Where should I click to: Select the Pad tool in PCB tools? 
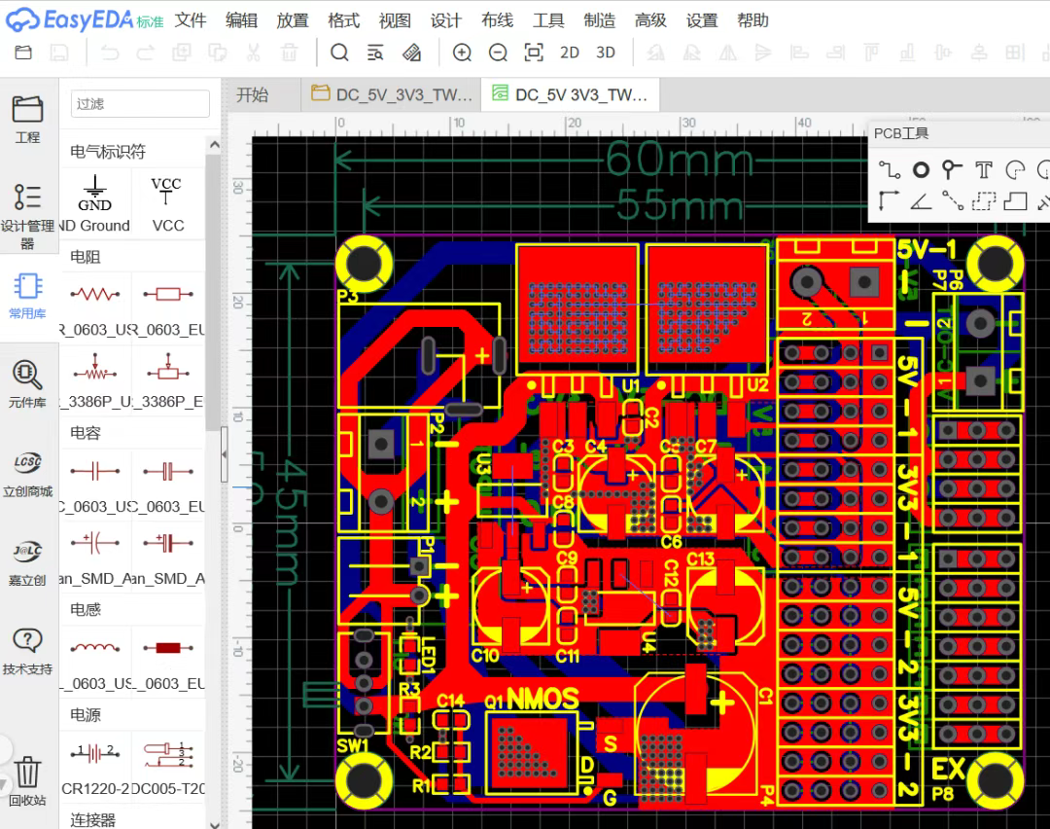(920, 170)
